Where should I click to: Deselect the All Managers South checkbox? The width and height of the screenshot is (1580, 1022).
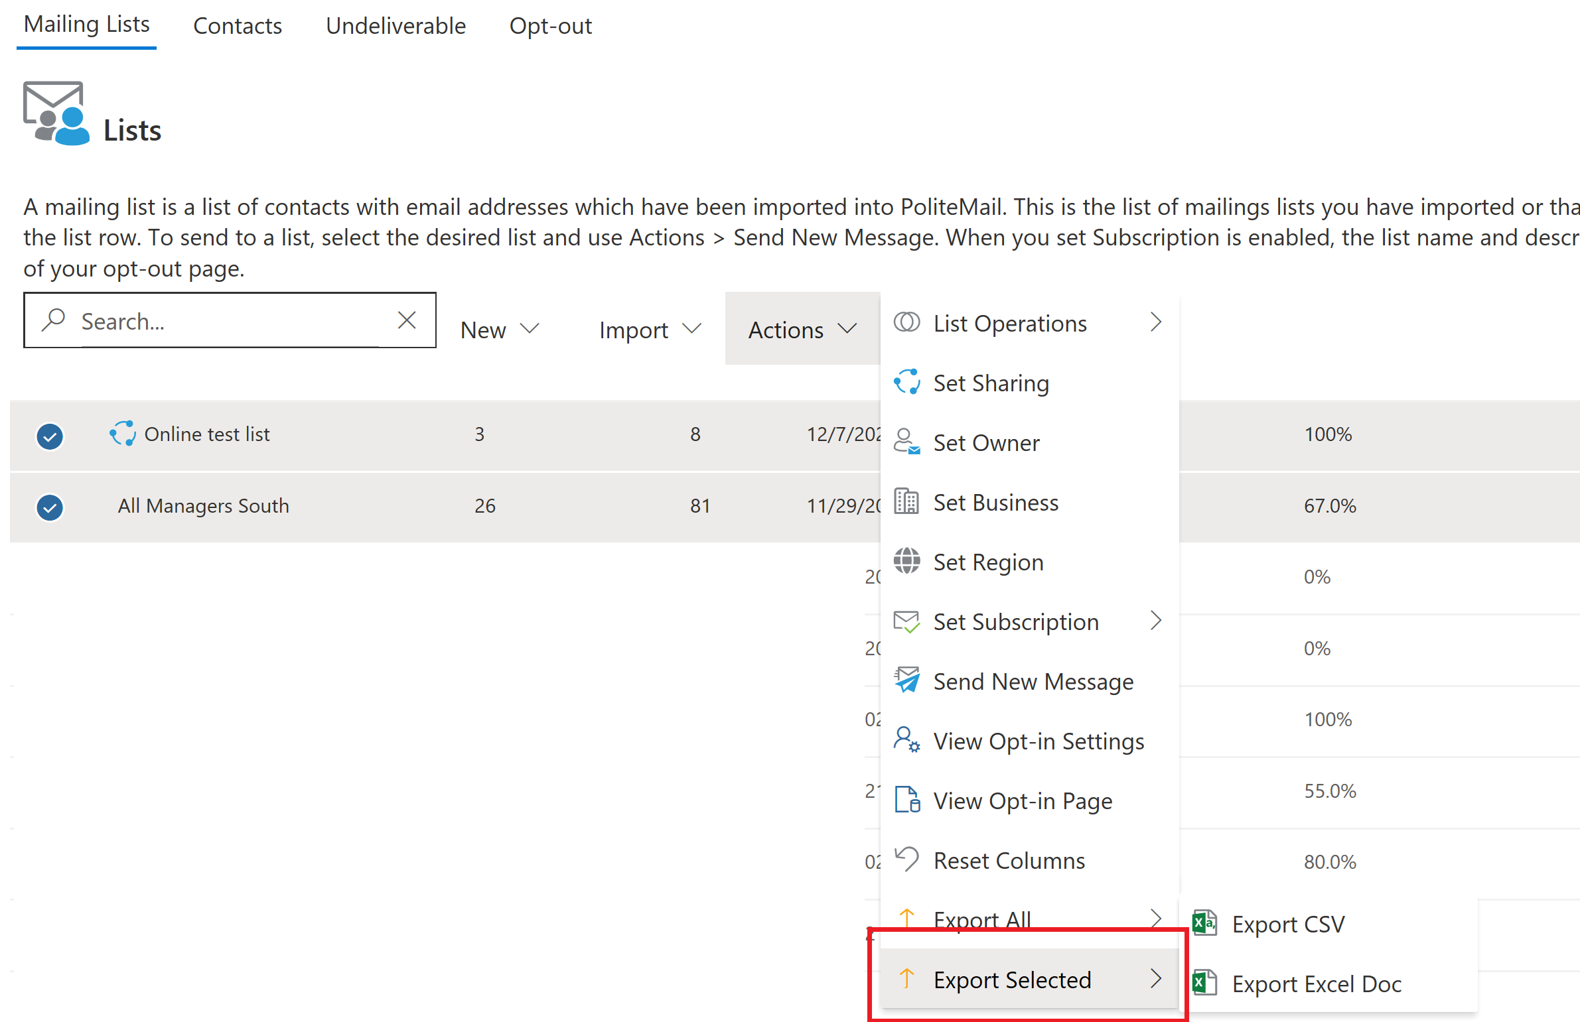click(50, 507)
